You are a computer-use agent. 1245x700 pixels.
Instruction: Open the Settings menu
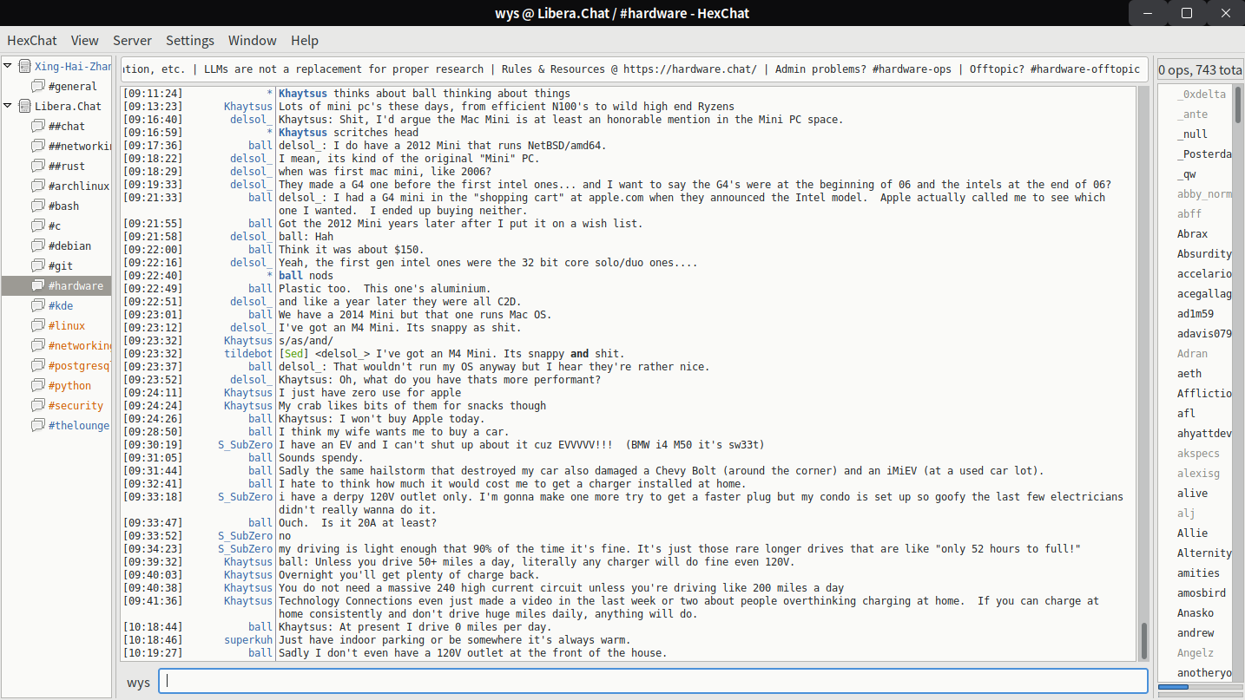pyautogui.click(x=189, y=41)
